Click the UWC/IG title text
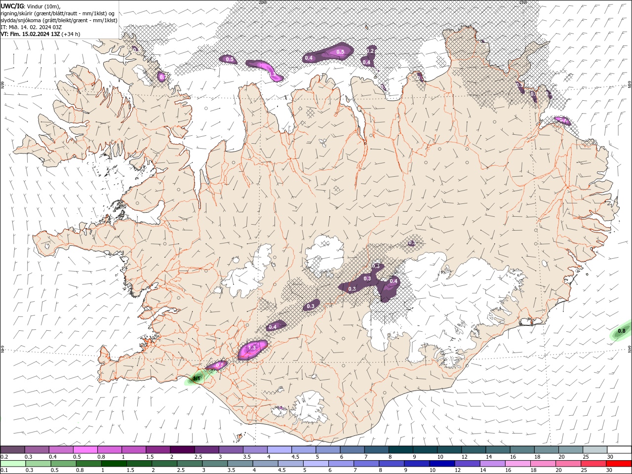 12,6
